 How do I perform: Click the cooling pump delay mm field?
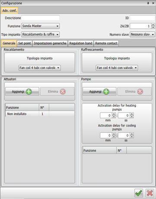(x=106, y=135)
